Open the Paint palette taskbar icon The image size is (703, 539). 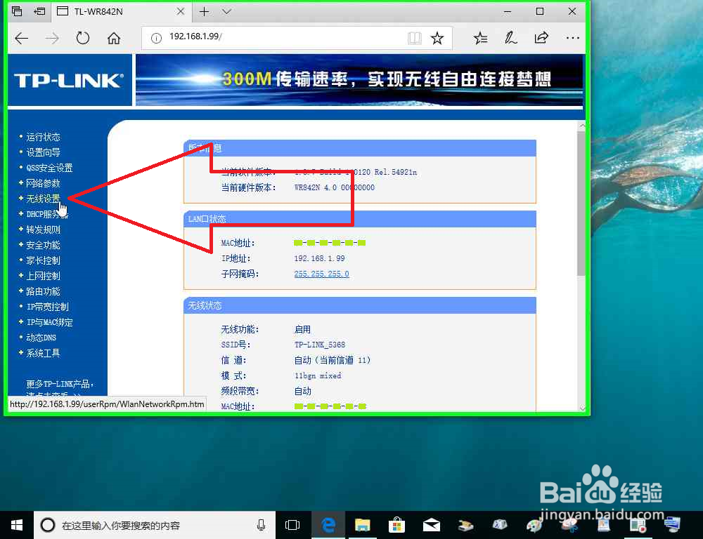click(x=534, y=525)
